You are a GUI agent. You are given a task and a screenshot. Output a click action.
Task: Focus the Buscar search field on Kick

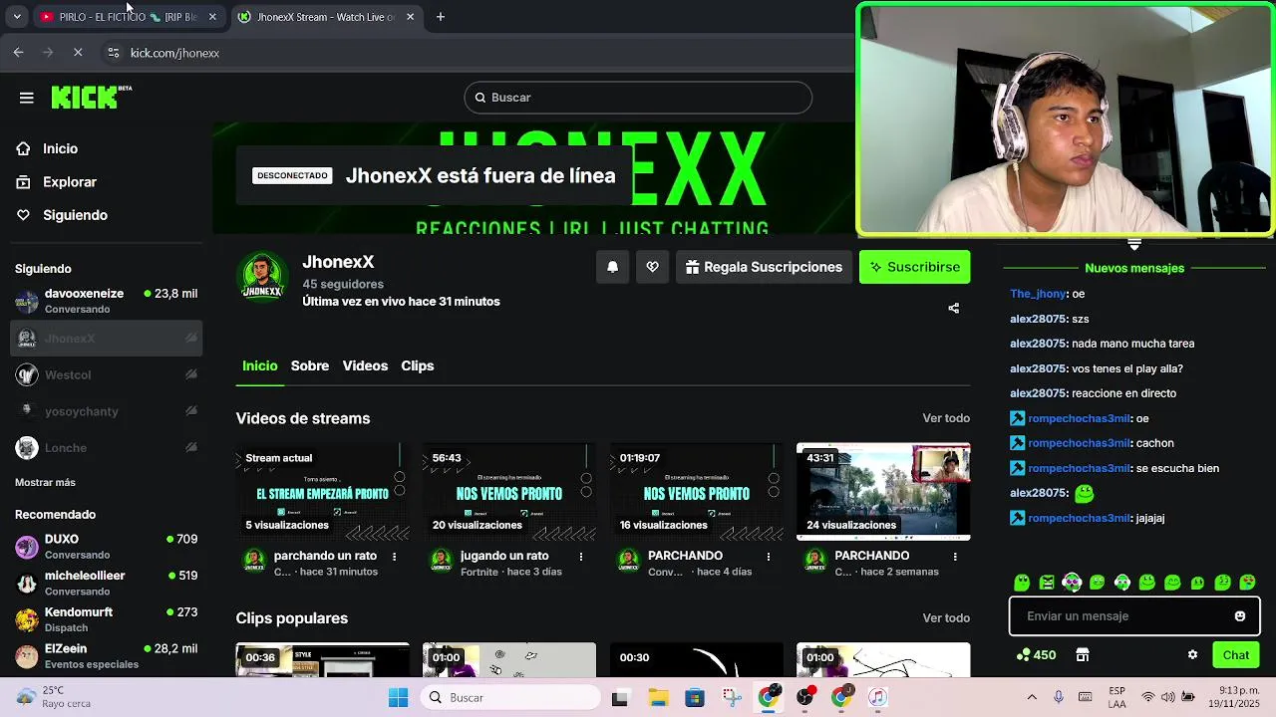(638, 98)
